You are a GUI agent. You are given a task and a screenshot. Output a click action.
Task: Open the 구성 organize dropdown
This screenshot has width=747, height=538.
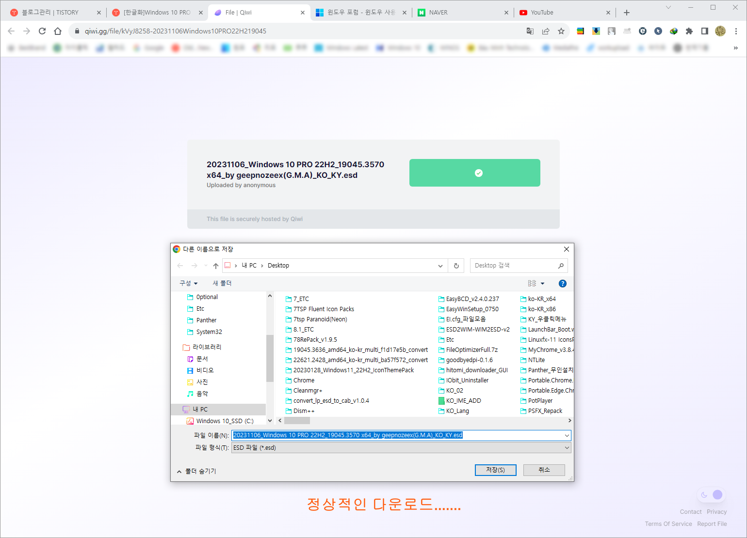(x=189, y=284)
